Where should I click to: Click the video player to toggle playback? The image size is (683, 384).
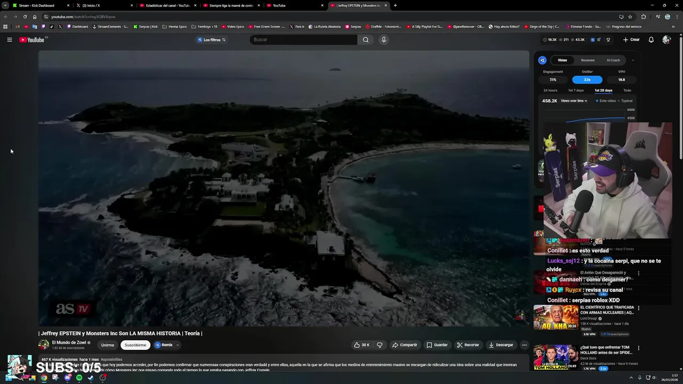point(283,188)
